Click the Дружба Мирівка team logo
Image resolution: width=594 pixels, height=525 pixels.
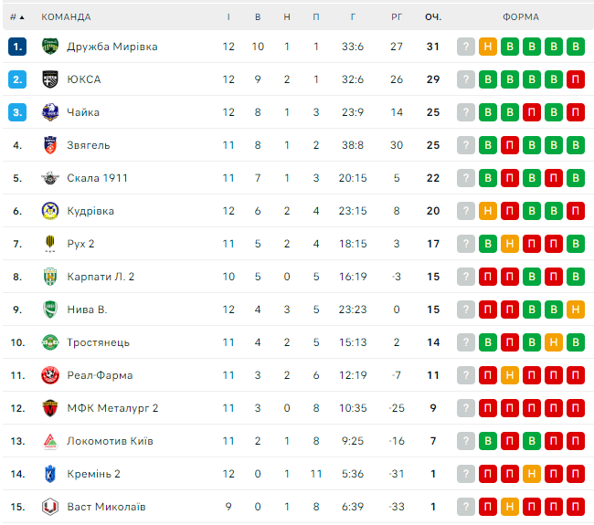point(50,47)
